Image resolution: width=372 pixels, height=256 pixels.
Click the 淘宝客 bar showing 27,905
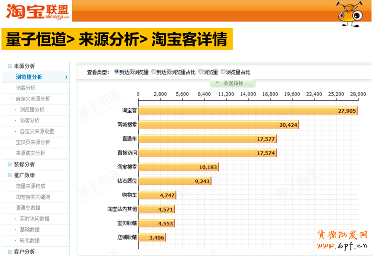pyautogui.click(x=248, y=111)
